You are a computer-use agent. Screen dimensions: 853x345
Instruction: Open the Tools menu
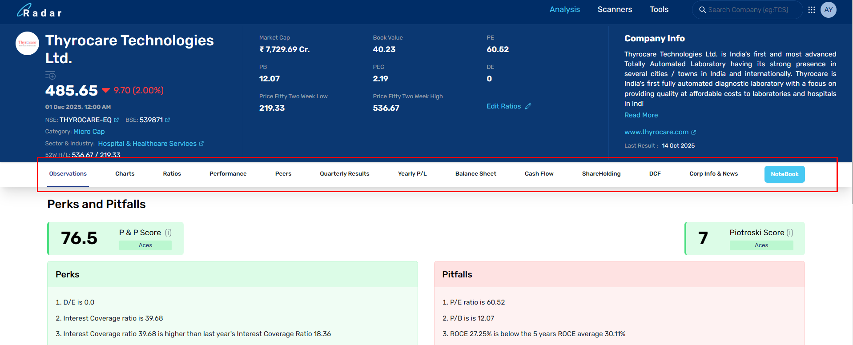coord(659,10)
